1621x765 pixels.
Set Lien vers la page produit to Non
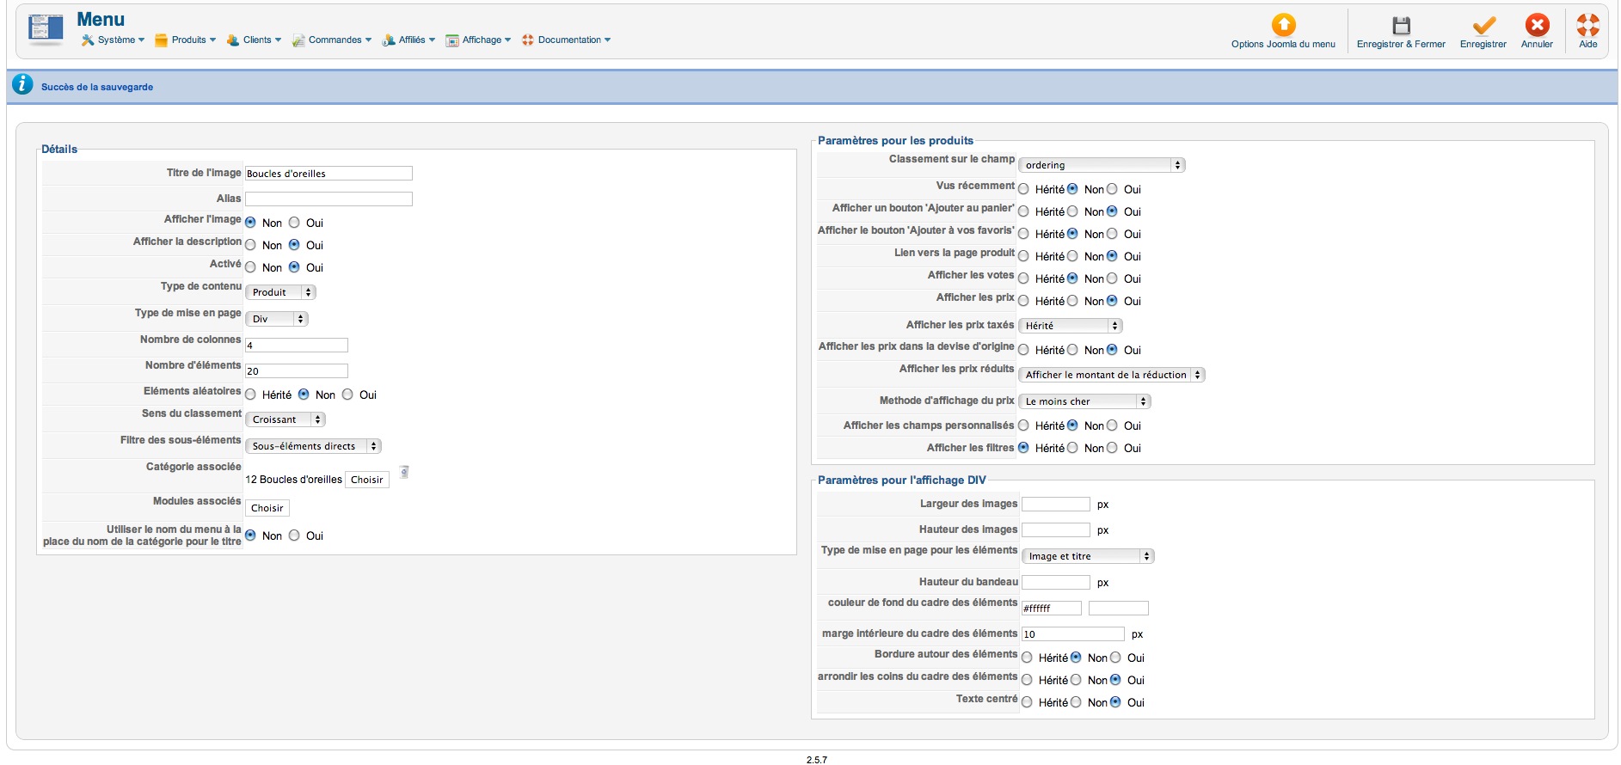[1072, 256]
